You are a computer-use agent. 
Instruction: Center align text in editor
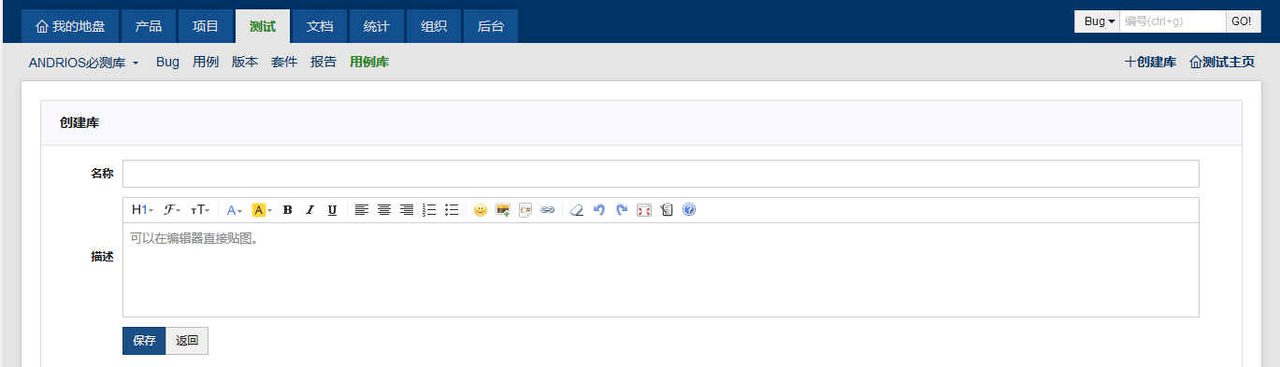pyautogui.click(x=384, y=210)
